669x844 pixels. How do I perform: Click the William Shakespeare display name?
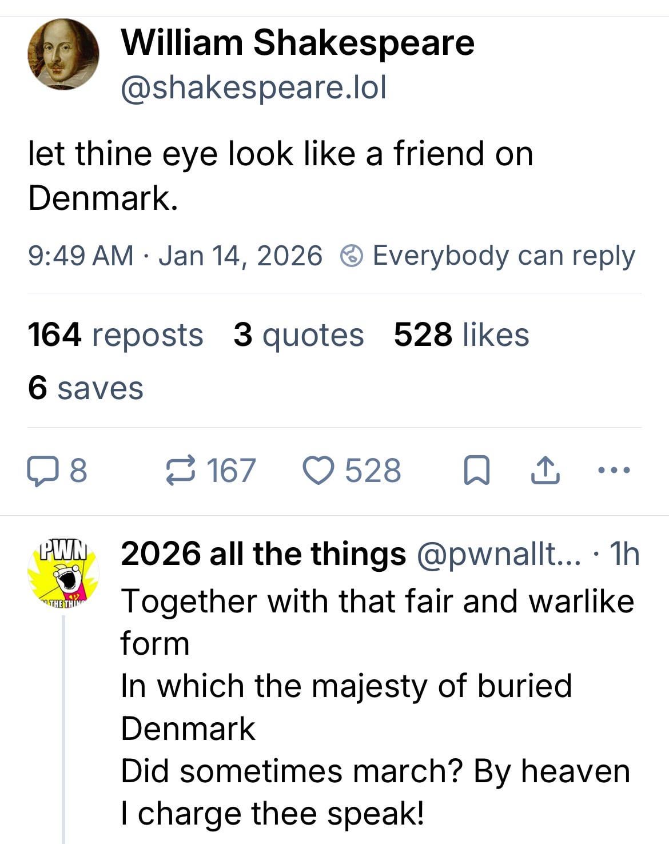click(297, 43)
